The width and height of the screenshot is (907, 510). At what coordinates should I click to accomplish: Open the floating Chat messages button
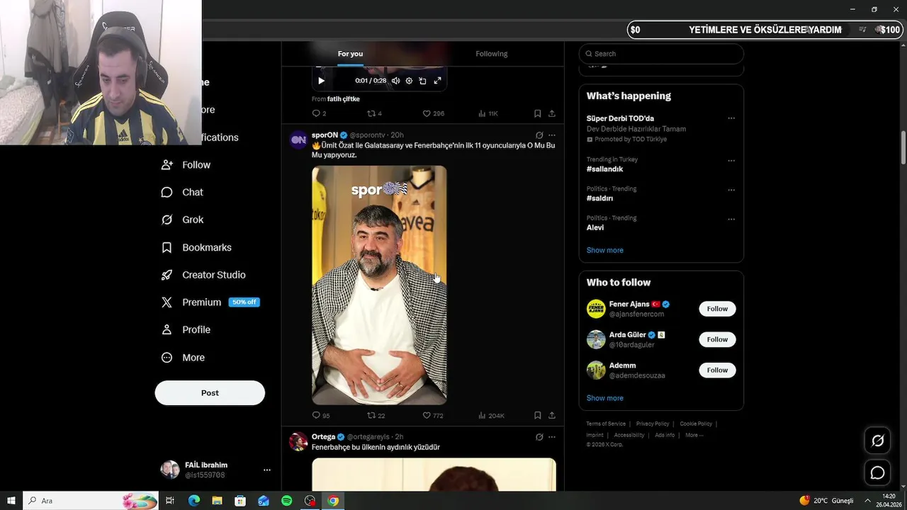click(x=877, y=472)
